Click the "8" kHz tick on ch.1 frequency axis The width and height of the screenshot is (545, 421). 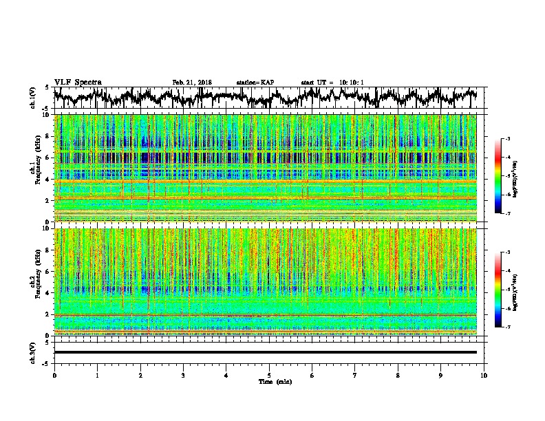(48, 136)
